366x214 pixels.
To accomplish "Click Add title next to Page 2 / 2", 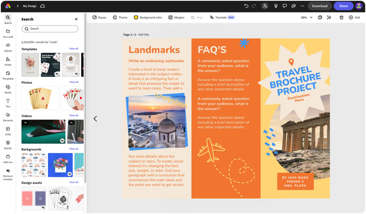I will tap(144, 35).
